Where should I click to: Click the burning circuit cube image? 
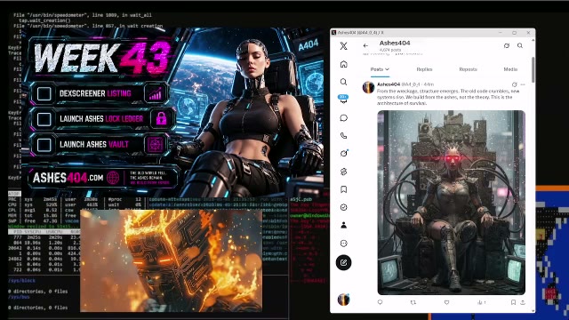[171, 260]
